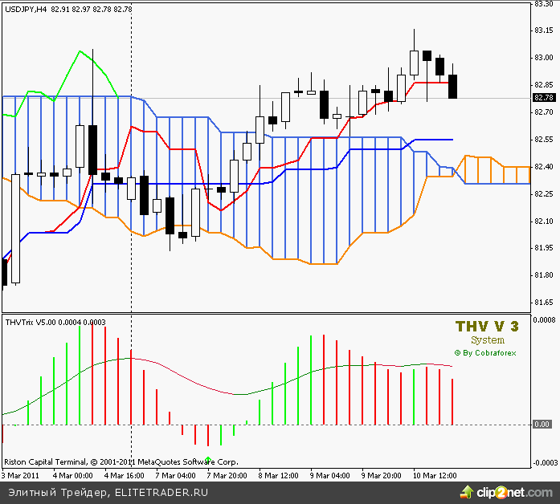Click the 4 Mar 16:00 time label
Image resolution: width=560 pixels, height=504 pixels.
coord(125,475)
